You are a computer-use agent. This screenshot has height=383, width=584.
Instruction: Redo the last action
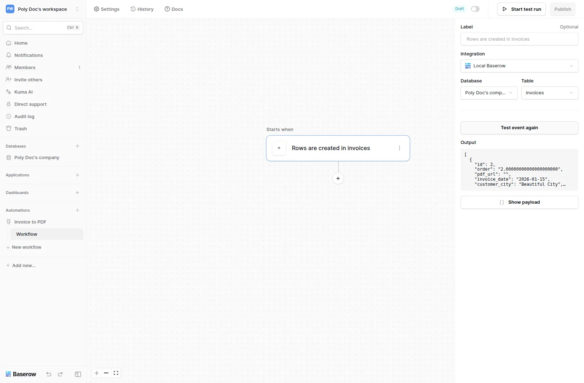click(60, 374)
